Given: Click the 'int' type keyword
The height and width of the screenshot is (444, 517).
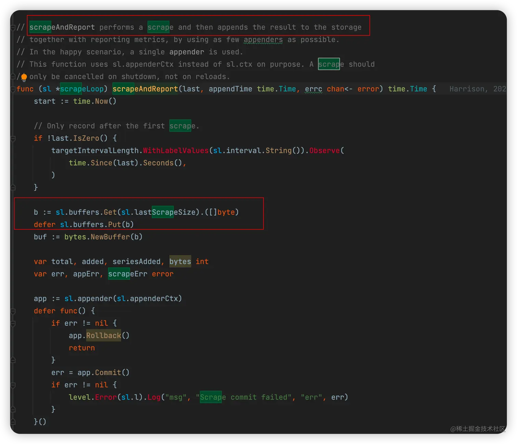Looking at the screenshot, I should 202,262.
